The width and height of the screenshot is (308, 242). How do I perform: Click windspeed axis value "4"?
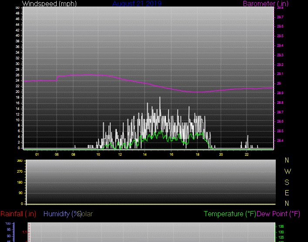[19, 137]
